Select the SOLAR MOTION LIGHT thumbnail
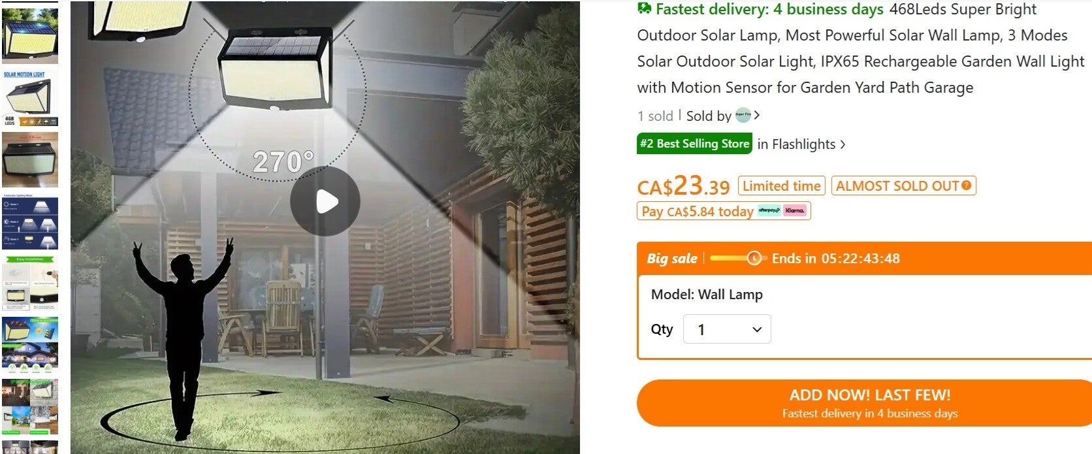This screenshot has width=1092, height=454. [30, 99]
